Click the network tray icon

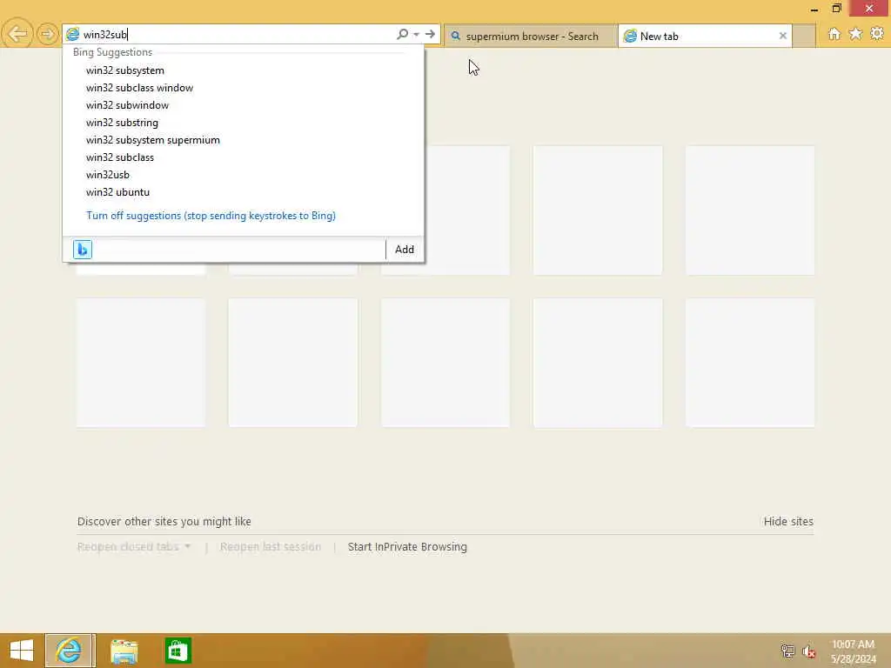coord(787,651)
